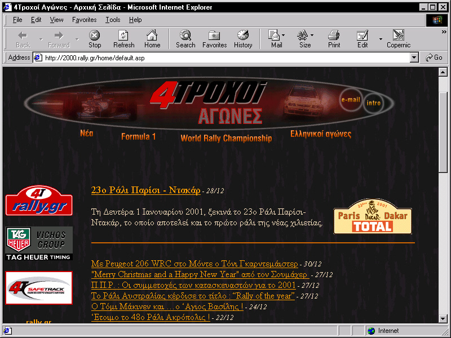Open the Favorites menu

click(84, 20)
